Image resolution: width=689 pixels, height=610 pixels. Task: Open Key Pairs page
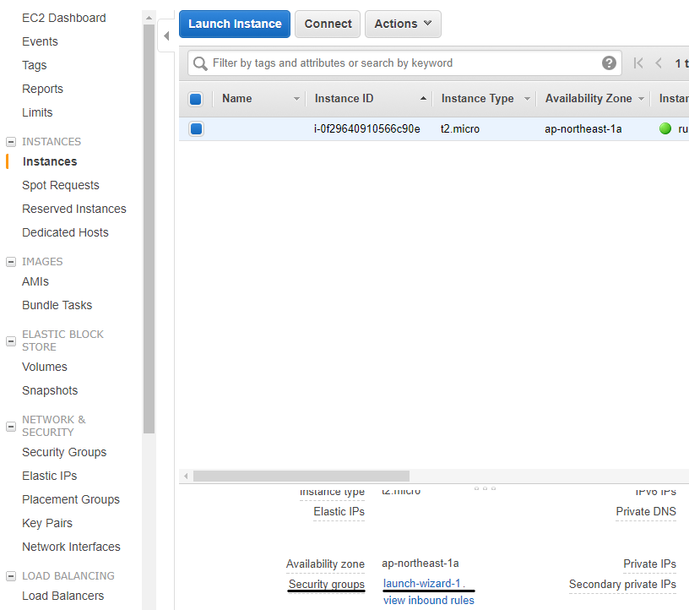click(x=47, y=523)
